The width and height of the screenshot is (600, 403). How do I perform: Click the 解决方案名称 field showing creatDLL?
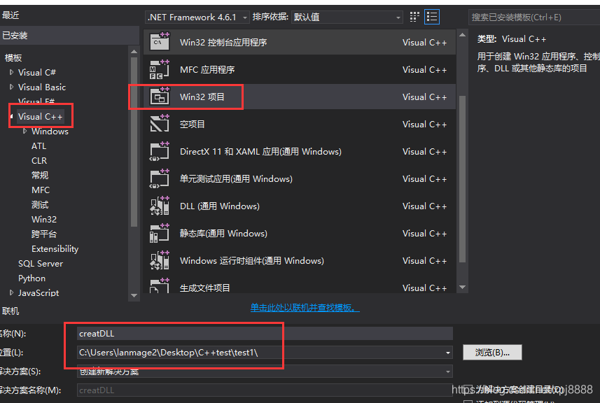tap(265, 390)
